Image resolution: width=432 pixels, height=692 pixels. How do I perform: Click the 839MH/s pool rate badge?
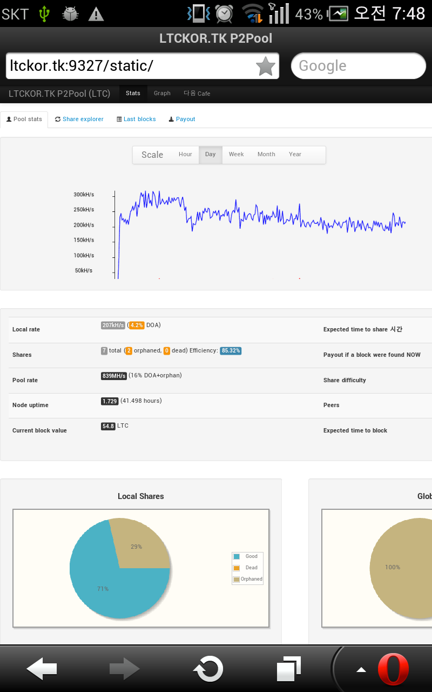coord(114,376)
